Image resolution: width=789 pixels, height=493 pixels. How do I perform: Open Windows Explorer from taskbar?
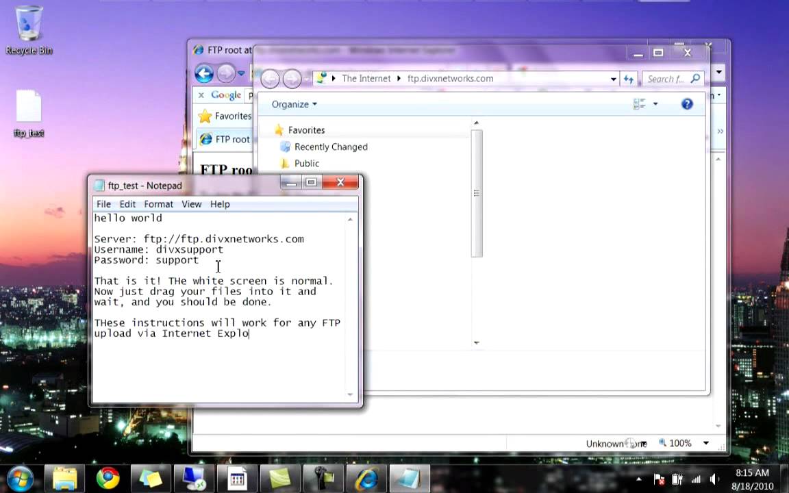click(65, 479)
